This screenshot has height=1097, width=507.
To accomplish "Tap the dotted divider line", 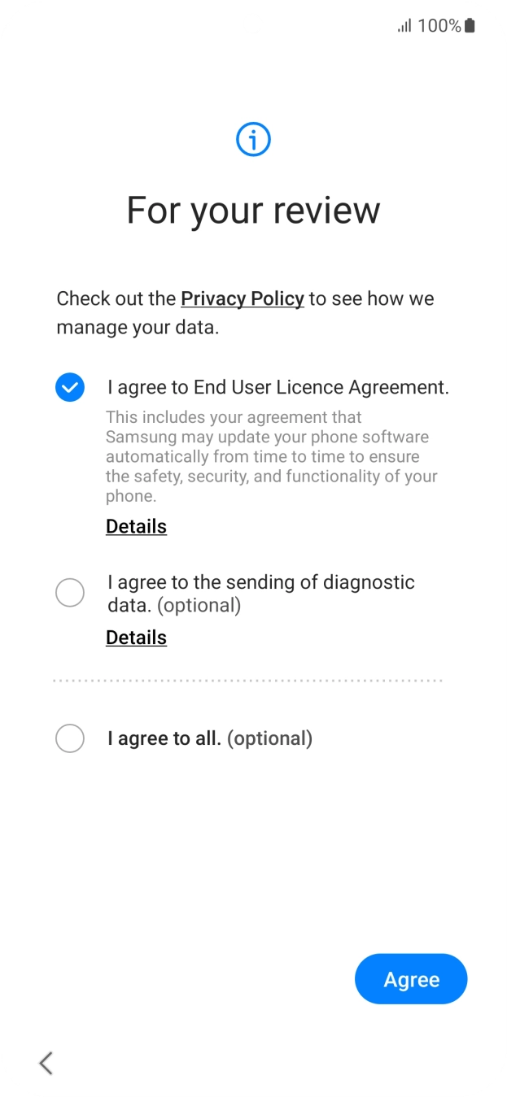I will coord(247,680).
